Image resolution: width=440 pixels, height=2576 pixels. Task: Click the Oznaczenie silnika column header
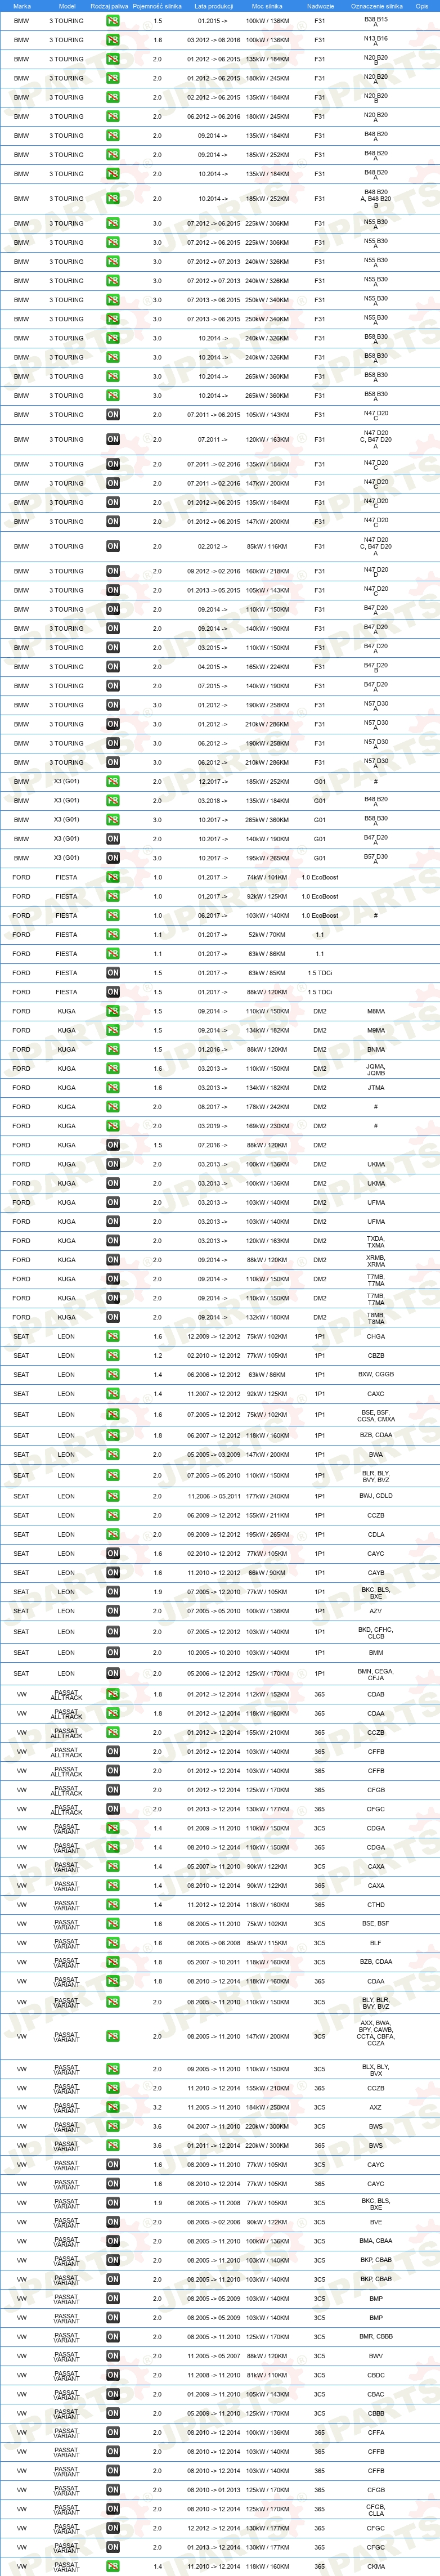pos(376,6)
